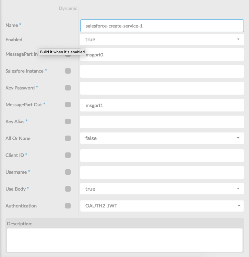The height and width of the screenshot is (257, 249).
Task: Click the MessagePart Out label
Action: (x=24, y=105)
